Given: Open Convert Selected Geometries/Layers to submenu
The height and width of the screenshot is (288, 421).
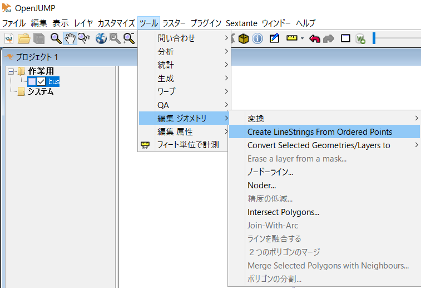Looking at the screenshot, I should tap(324, 145).
